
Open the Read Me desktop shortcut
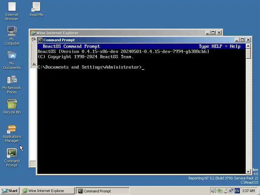click(x=36, y=9)
